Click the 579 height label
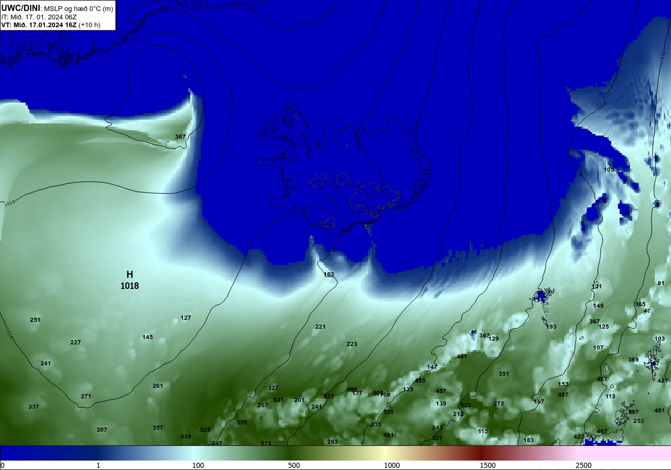Screen dimensions: 671x470 (x=266, y=443)
